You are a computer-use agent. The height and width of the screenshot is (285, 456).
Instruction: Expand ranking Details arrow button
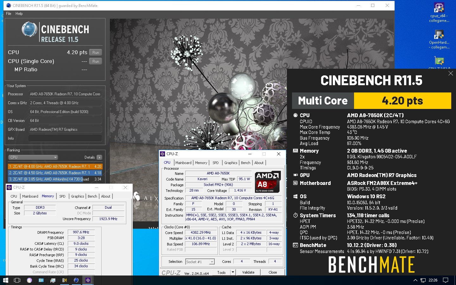[99, 157]
